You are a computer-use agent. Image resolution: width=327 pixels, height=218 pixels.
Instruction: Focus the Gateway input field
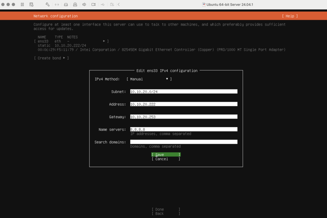pos(184,117)
